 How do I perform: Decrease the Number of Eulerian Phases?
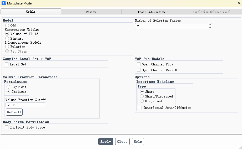click(210, 28)
